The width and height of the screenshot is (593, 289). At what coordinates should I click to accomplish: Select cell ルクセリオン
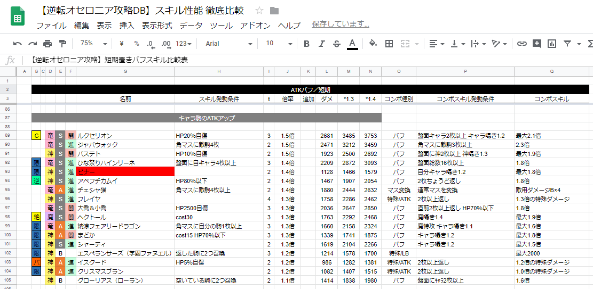click(x=125, y=136)
